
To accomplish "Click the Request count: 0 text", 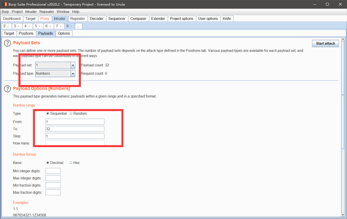I will pos(94,74).
